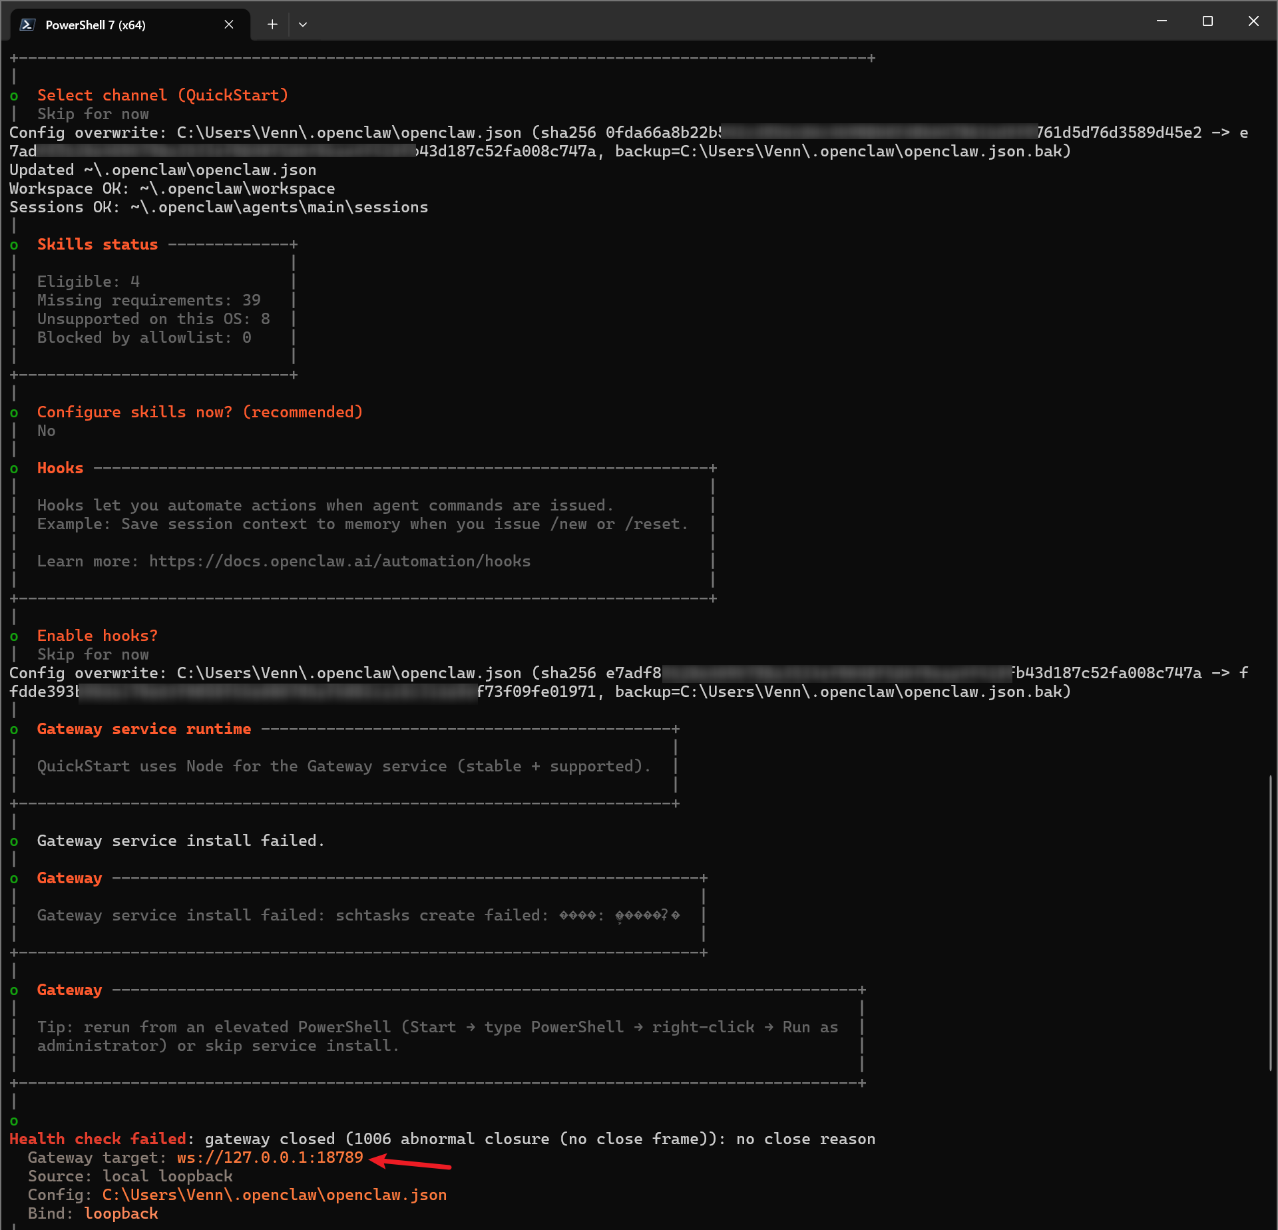1278x1230 pixels.
Task: Click the red Health check failed text
Action: tap(97, 1139)
